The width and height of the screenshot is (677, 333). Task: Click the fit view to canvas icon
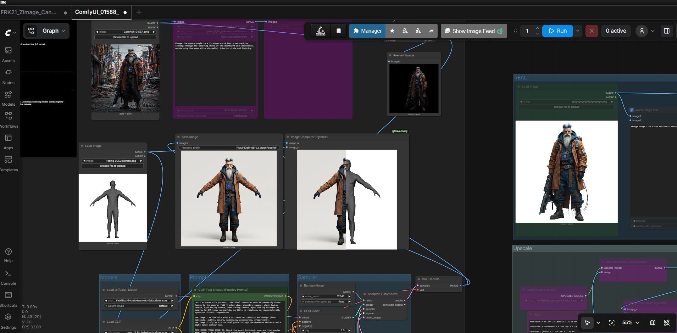tap(612, 322)
